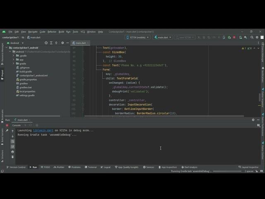Open the Navigate menu

coord(33,32)
